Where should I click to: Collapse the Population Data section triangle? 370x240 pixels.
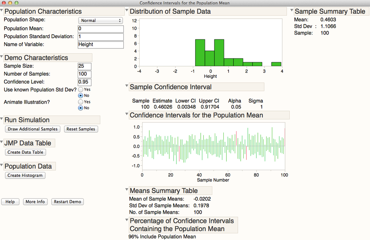coord(2,165)
